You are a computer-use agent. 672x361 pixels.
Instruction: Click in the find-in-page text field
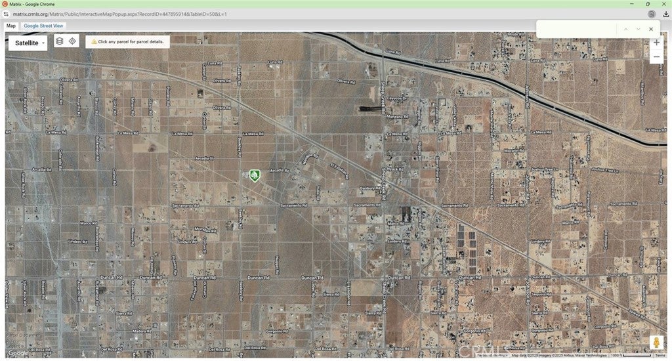[x=576, y=30]
